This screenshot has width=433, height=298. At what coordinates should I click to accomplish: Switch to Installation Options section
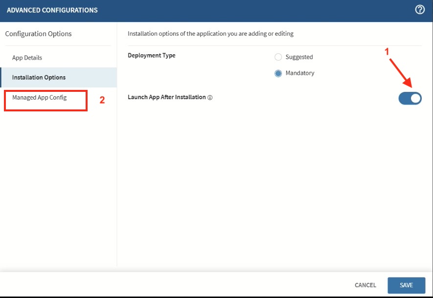[39, 77]
